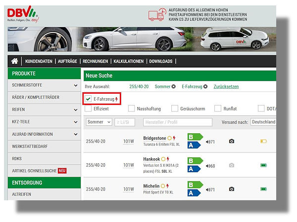Click Michelin noise level 71 icon
The height and width of the screenshot is (222, 297).
tap(210, 190)
